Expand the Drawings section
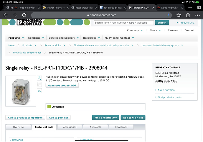This screenshot has height=142, width=203. [16, 140]
